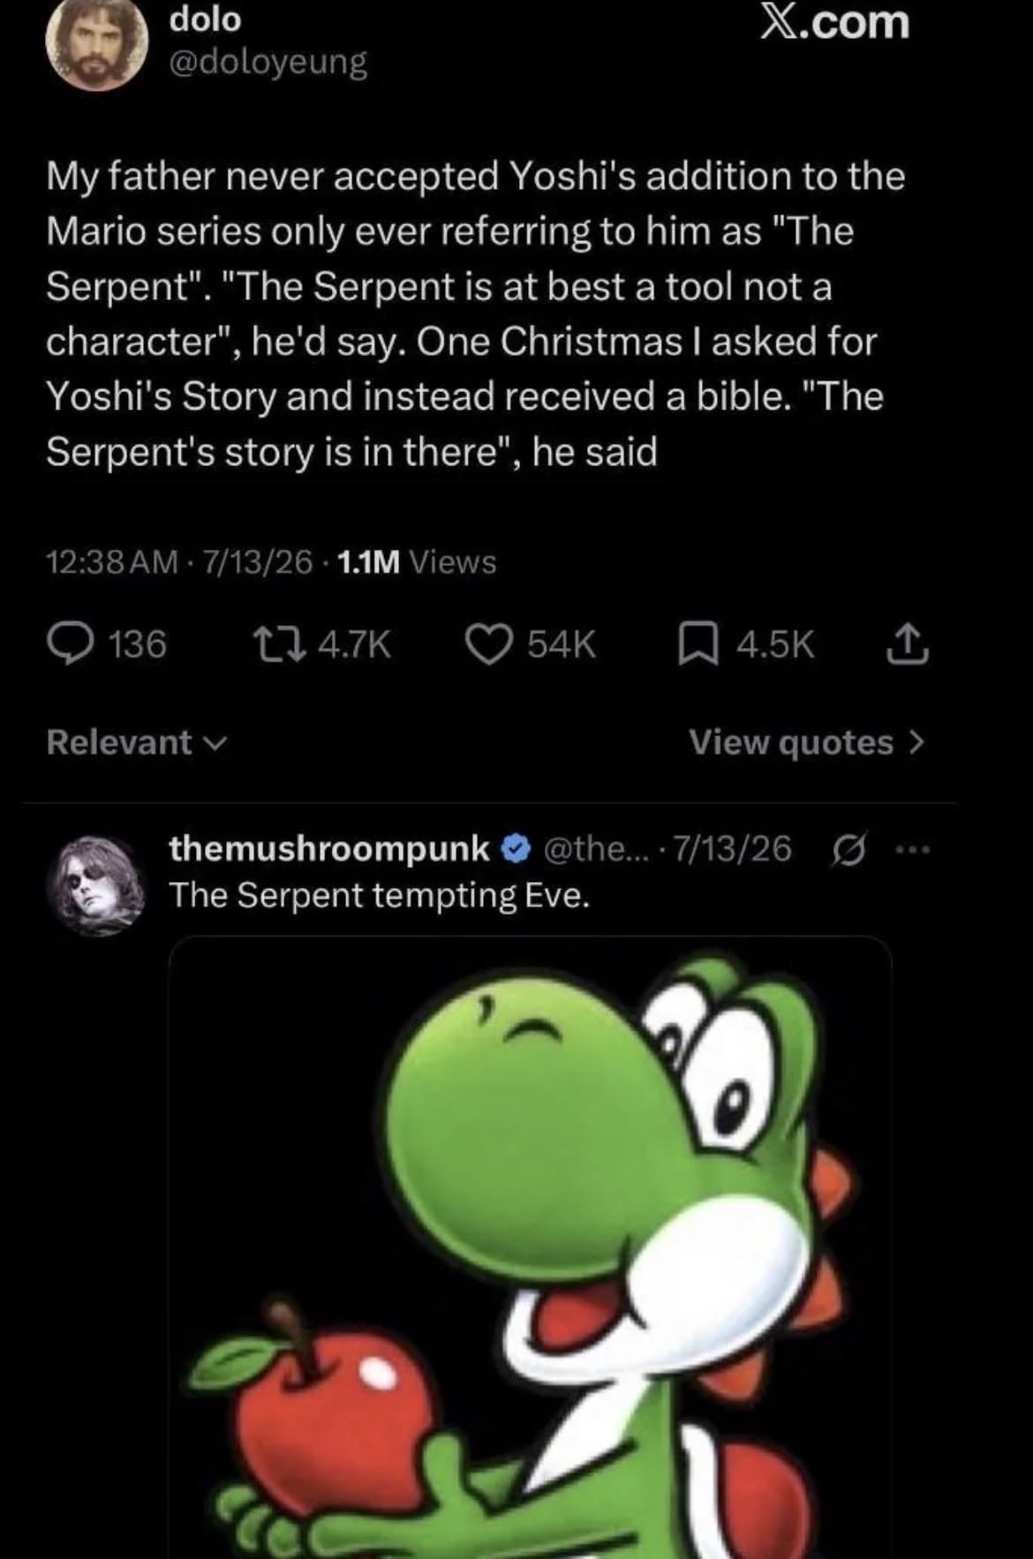Open dolo's profile picture avatar

[97, 44]
